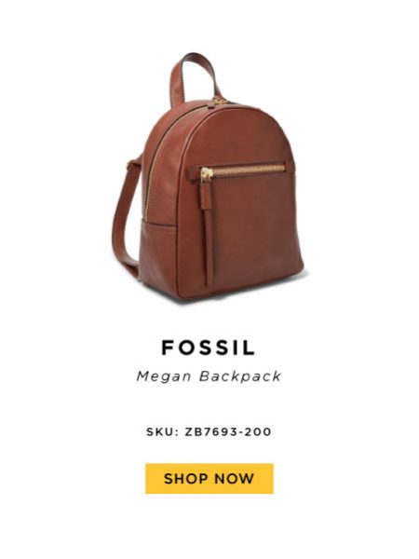The height and width of the screenshot is (559, 419).
Task: Click the gold zipper slider on front pocket
Action: click(x=206, y=173)
